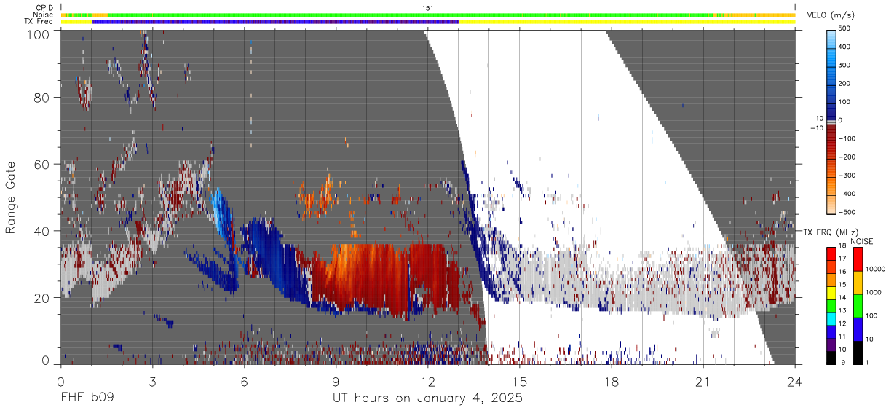The width and height of the screenshot is (894, 413).
Task: Pick the orange segment of NOISE colorbar
Action: point(857,282)
